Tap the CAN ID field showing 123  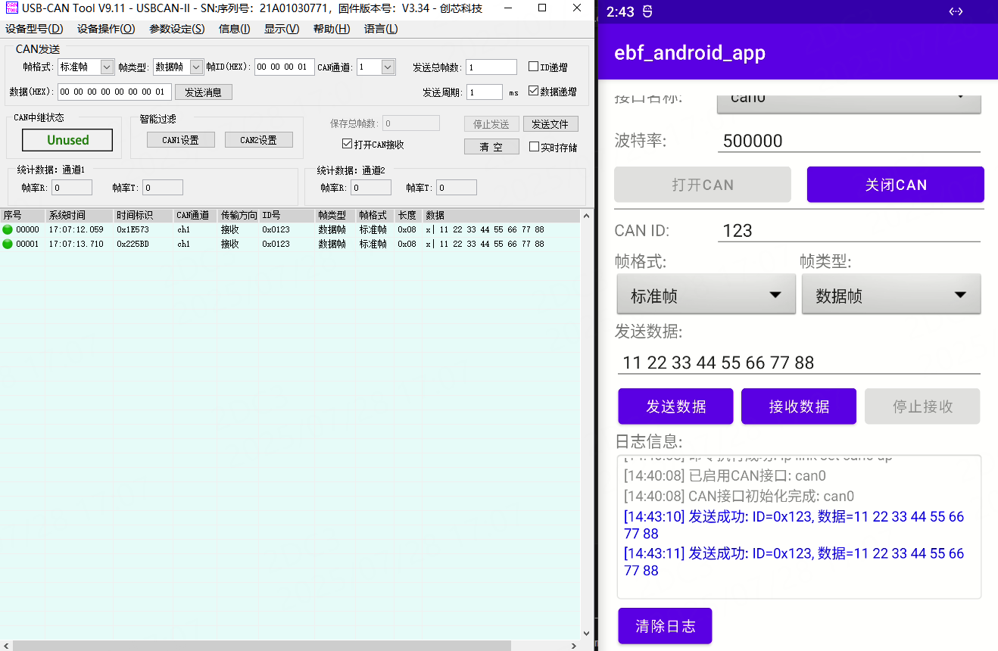click(x=849, y=231)
